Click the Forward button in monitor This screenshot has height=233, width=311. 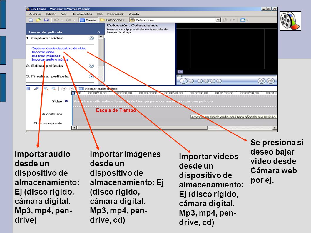[219, 81]
